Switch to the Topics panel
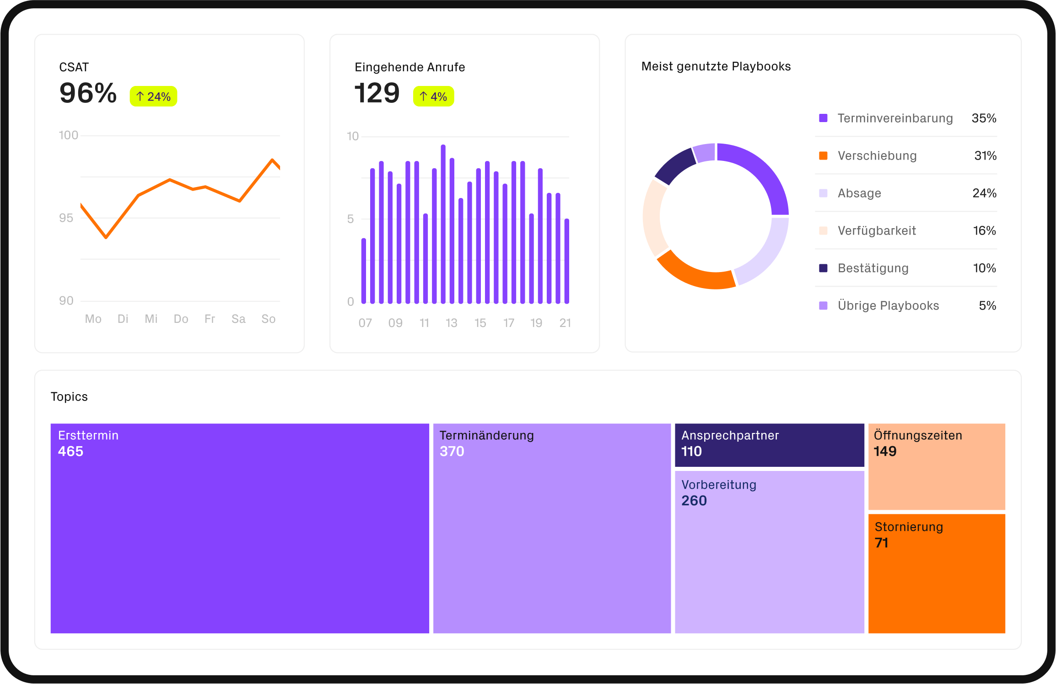Screen dimensions: 1056x684 pos(69,396)
